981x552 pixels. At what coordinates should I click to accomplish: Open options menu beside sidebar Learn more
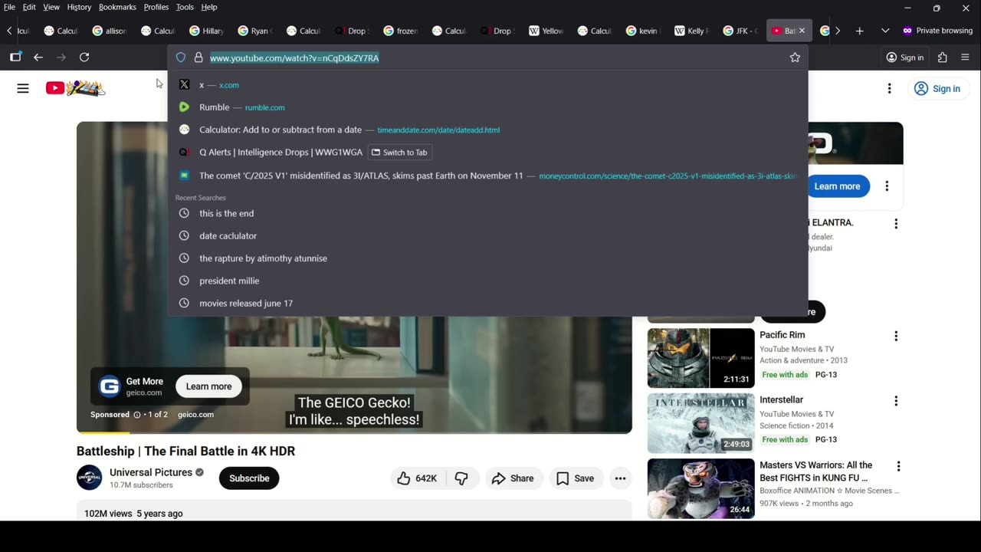[887, 186]
